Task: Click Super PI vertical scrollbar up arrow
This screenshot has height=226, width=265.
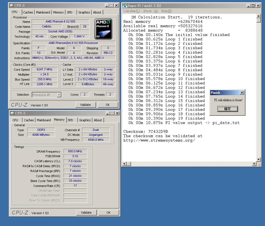Action: tap(259, 16)
